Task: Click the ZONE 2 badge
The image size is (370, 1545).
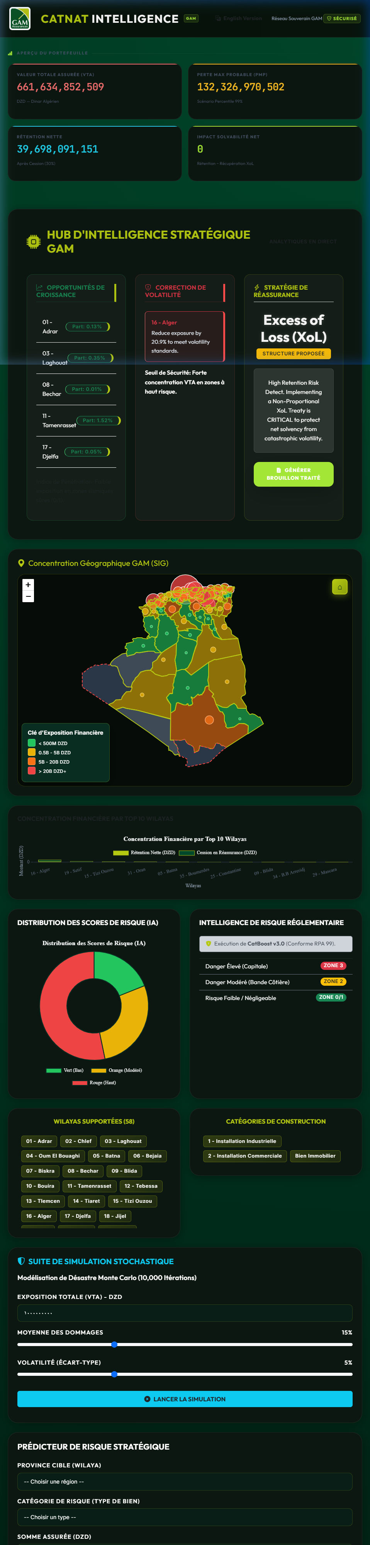Action: click(333, 981)
